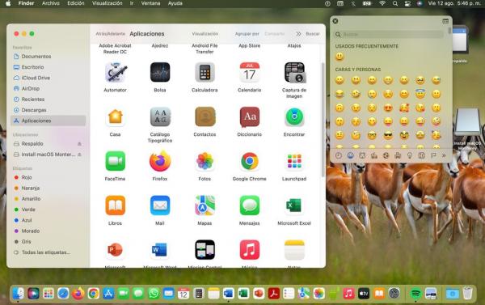Open Microsoft Excel in Finder window
Image resolution: width=485 pixels, height=305 pixels.
coord(294,205)
